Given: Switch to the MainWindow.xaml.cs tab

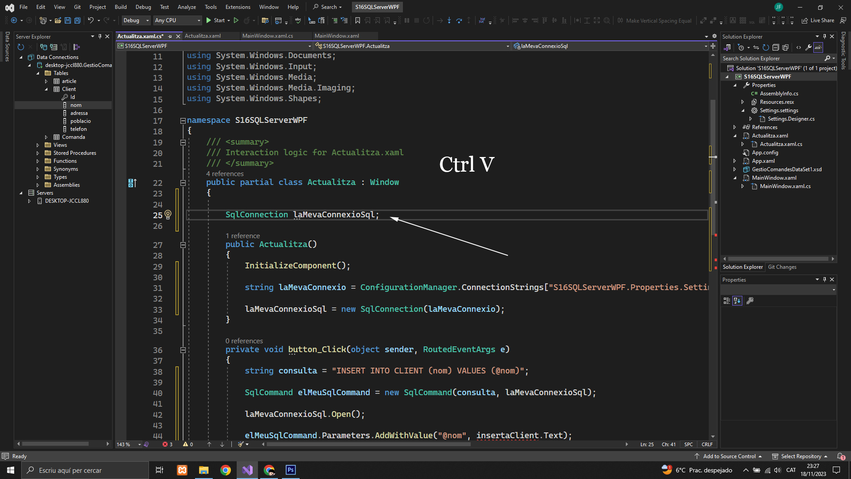Looking at the screenshot, I should (x=267, y=36).
